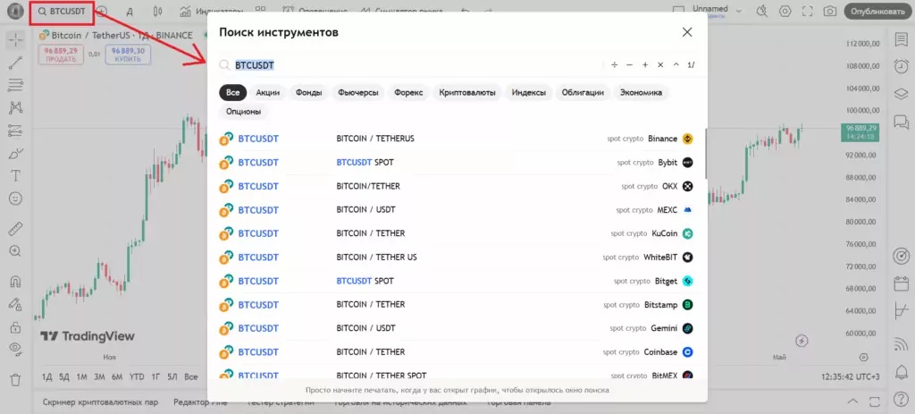Choose the BTCUSDT Bybit result row
Screen dimensions: 915x414
coord(457,163)
